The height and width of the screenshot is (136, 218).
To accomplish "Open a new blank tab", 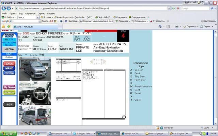I will pyautogui.click(x=60, y=27).
